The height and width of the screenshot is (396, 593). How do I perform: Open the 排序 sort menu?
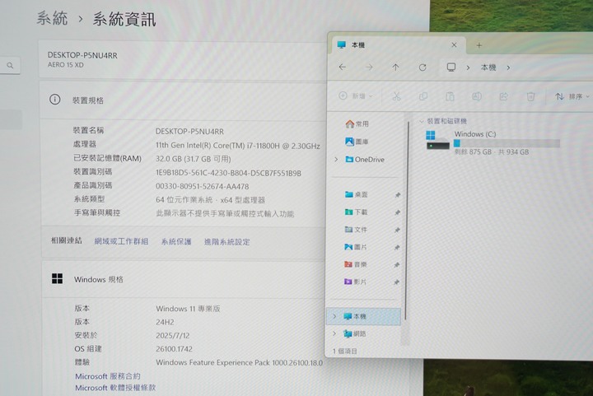572,96
